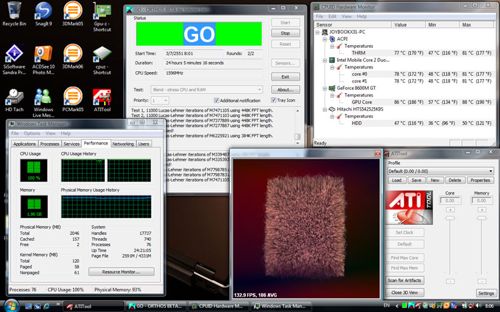Launch Windows Live Messenger desktop icon
The height and width of the screenshot is (312, 500).
tap(43, 102)
